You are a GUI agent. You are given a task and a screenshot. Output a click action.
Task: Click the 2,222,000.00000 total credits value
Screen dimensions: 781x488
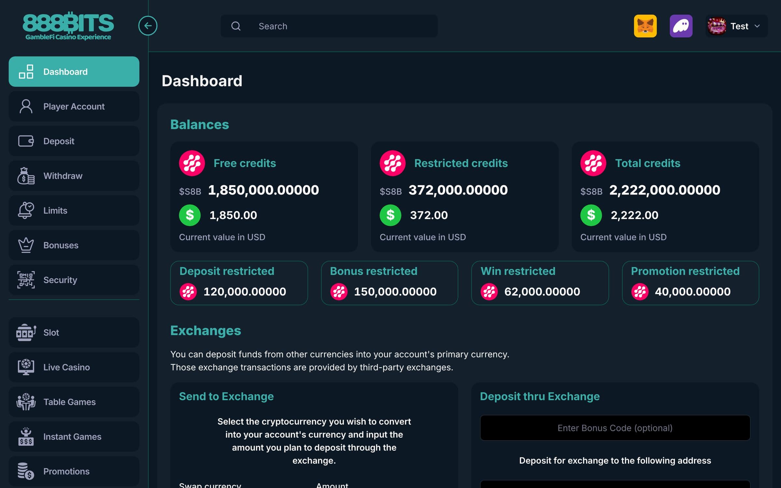coord(665,190)
